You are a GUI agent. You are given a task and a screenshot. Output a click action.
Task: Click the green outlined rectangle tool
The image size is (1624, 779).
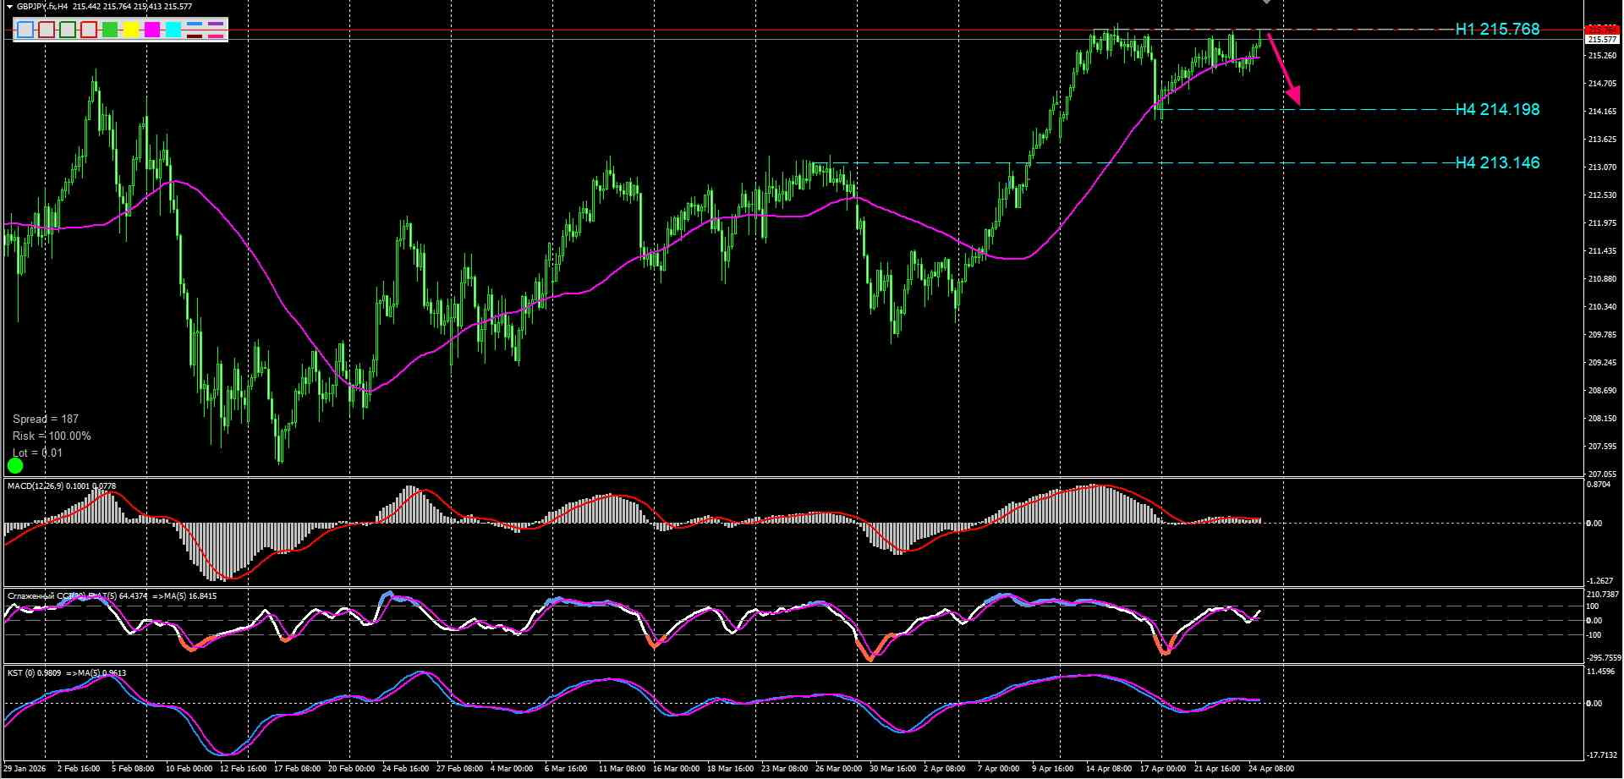[68, 30]
